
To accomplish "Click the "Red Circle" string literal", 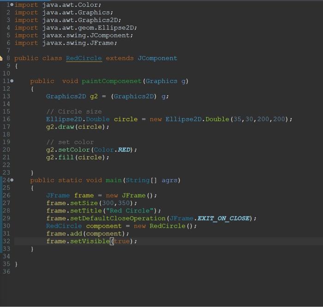I will [131, 211].
